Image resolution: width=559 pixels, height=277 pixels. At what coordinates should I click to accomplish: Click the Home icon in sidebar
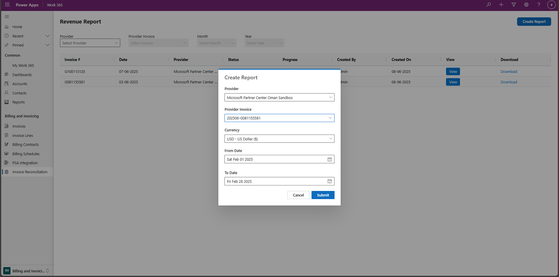tap(7, 27)
